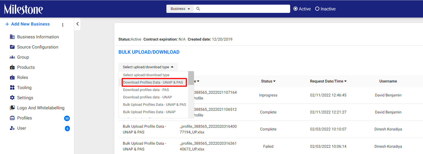Click the Products badge icon
This screenshot has width=423, height=154.
coord(12,67)
